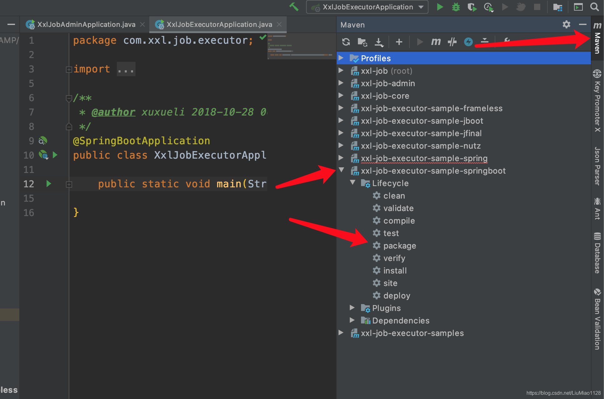Open the Bean Validation sidebar tab
Viewport: 604px width, 399px height.
pyautogui.click(x=597, y=319)
